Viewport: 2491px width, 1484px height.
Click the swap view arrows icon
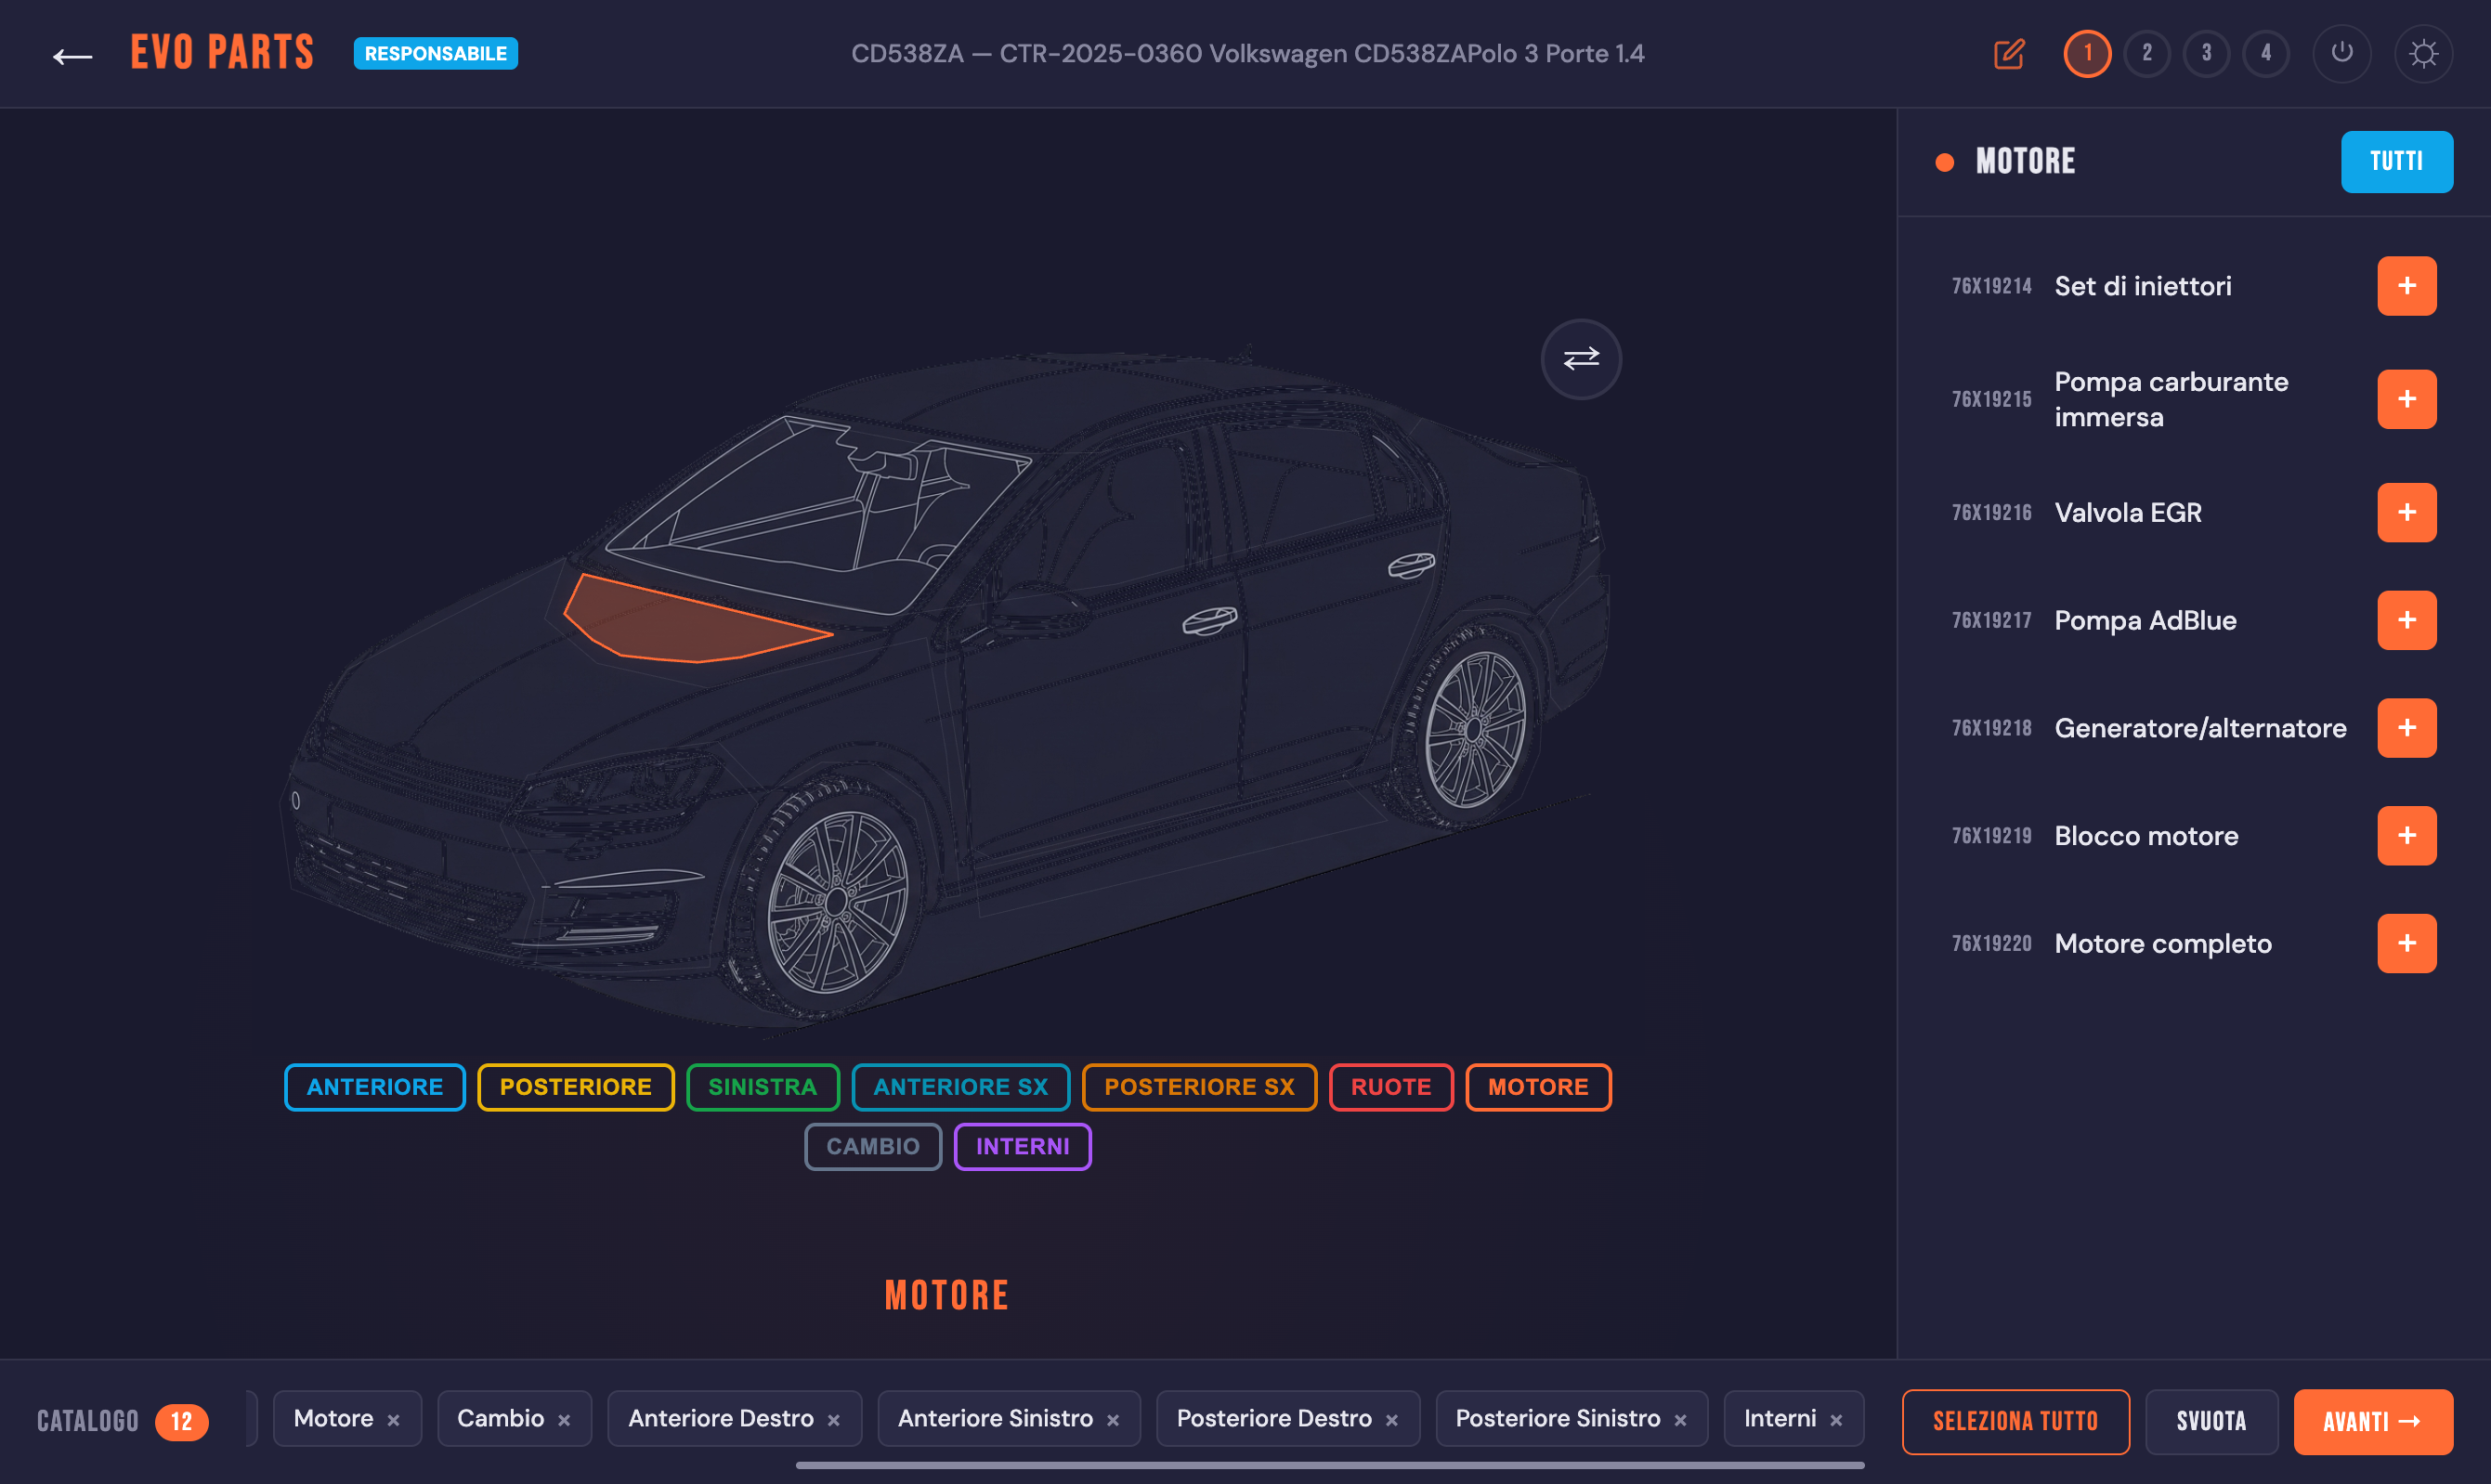tap(1580, 359)
